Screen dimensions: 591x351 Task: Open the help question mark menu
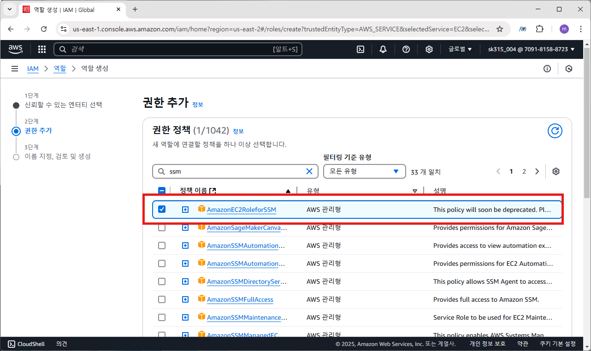pyautogui.click(x=406, y=49)
